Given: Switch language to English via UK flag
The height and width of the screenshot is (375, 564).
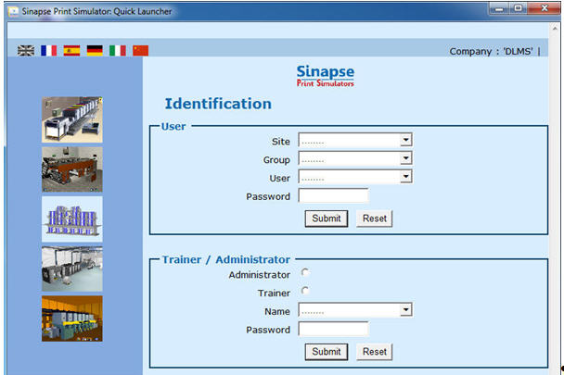Looking at the screenshot, I should [x=26, y=51].
